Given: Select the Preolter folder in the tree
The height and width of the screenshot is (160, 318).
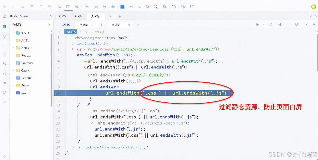Looking at the screenshot, I should pyautogui.click(x=24, y=78).
